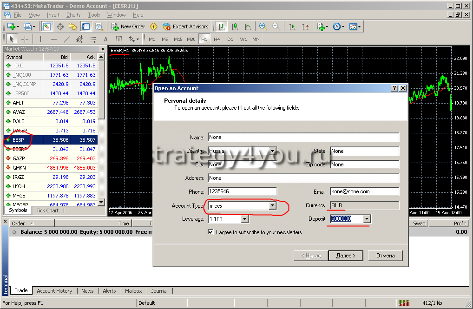Viewport: 473px width, 309px height.
Task: Enable chart auto scroll icon
Action: [x=292, y=26]
